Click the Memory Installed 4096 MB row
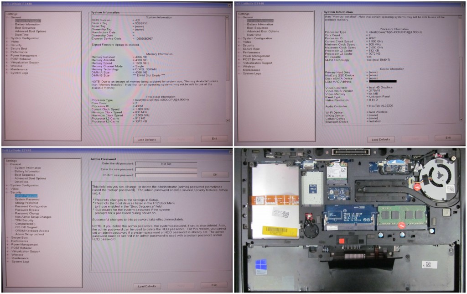Screen dimensions: 467x294 coord(119,57)
